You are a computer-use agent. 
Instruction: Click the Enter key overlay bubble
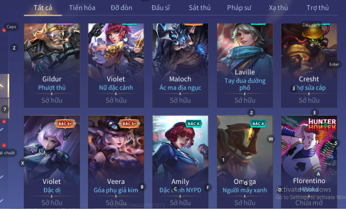pos(334,64)
